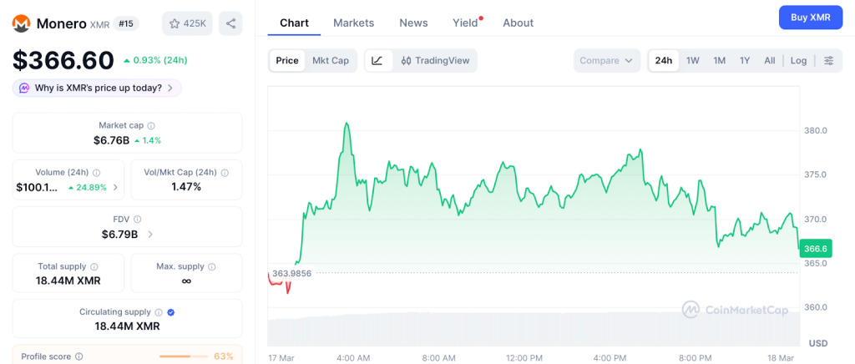Click the 380.0 y-axis label
Viewport: 855px width, 364px height.
click(816, 131)
